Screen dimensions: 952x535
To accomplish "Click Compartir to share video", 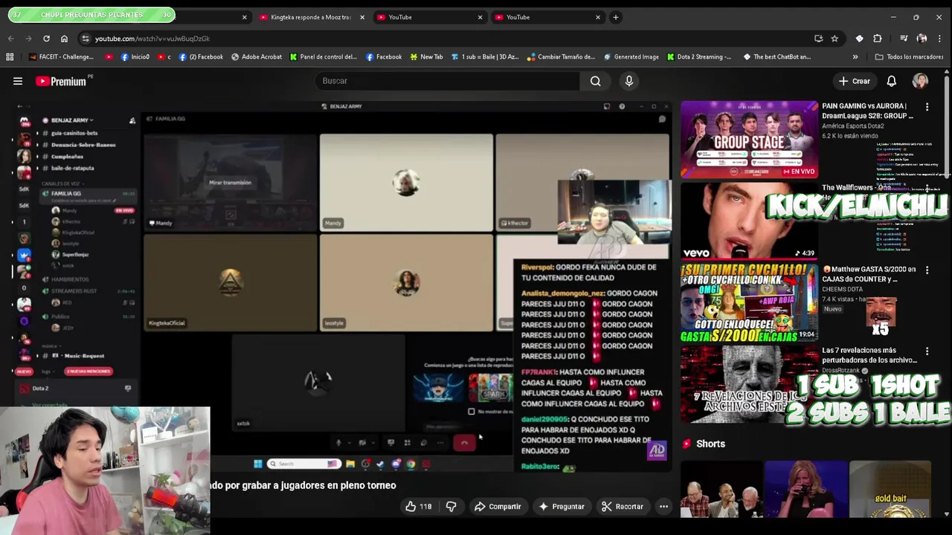I will 498,507.
